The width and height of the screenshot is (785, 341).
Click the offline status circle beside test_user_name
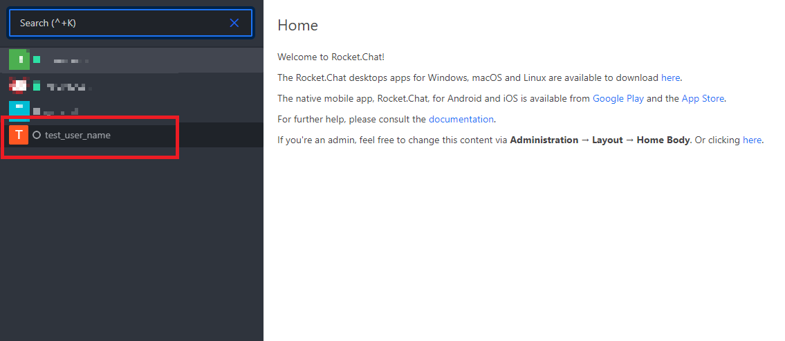pos(37,135)
